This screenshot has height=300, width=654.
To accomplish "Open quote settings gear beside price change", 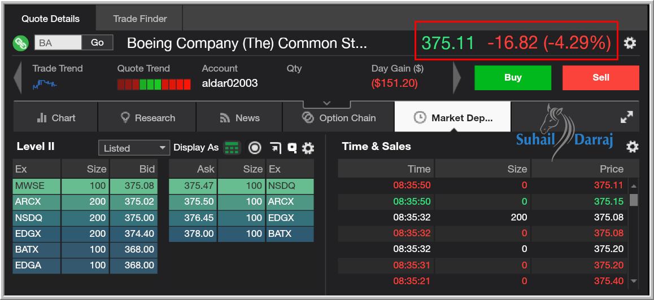I will point(630,43).
